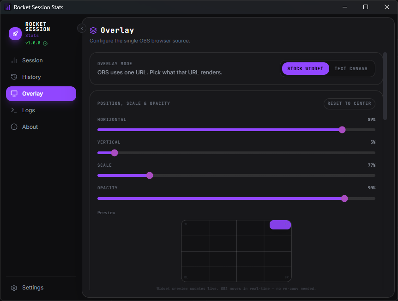Click the OVERLAY MODE heading text
Image resolution: width=398 pixels, height=301 pixels.
coord(115,64)
